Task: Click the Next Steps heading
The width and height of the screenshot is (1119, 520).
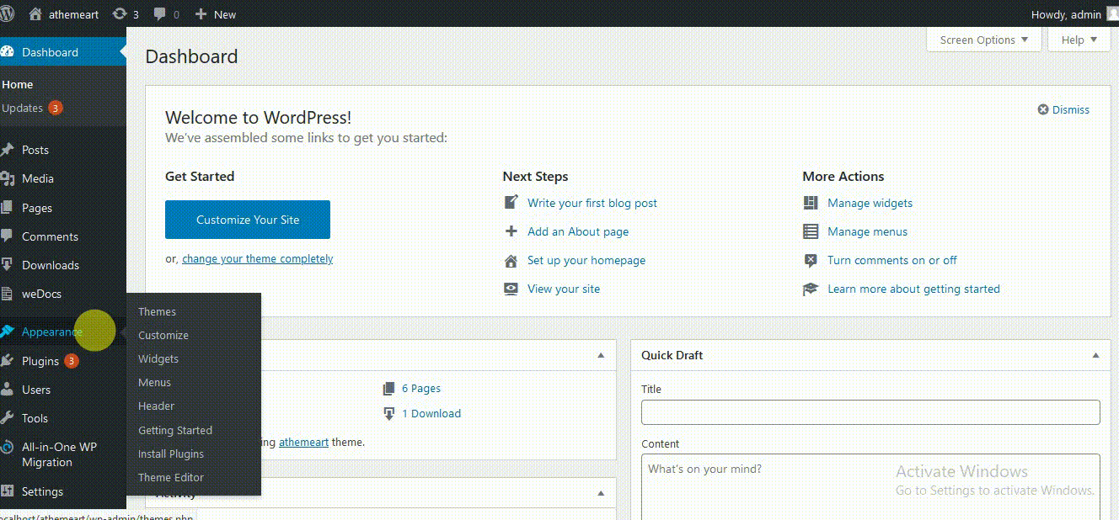Action: click(535, 177)
